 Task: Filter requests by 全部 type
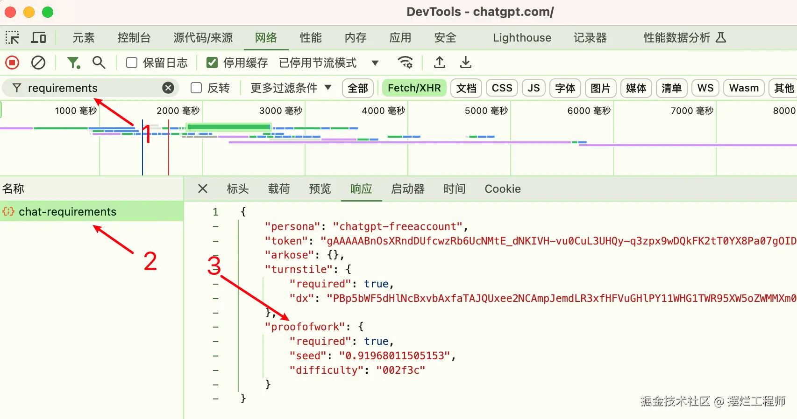click(x=358, y=88)
